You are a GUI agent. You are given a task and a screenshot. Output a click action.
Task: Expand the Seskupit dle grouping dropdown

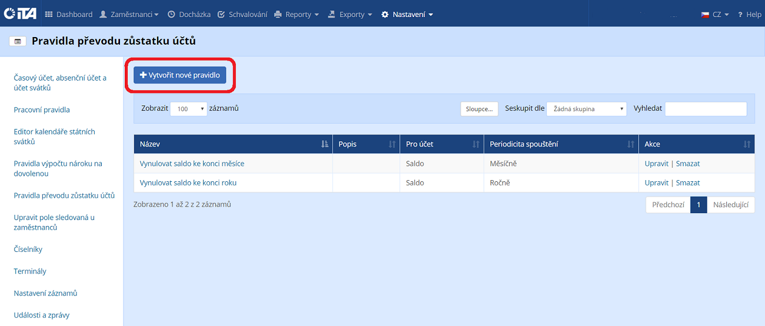click(586, 109)
